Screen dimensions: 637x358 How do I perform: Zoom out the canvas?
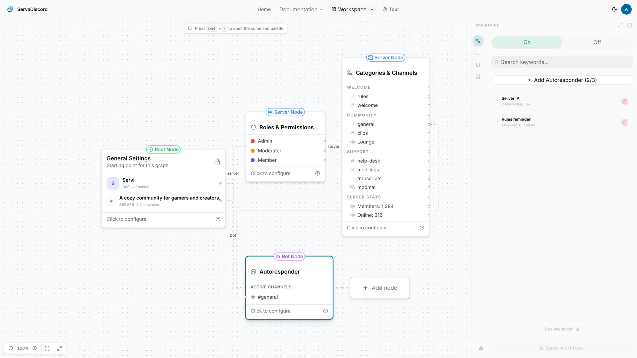point(11,348)
